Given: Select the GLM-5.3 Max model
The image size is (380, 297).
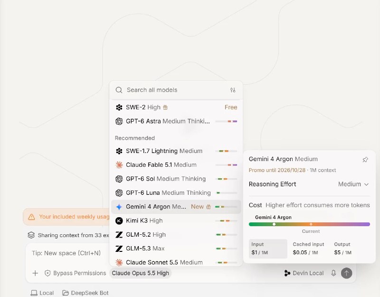Looking at the screenshot, I should [176, 249].
